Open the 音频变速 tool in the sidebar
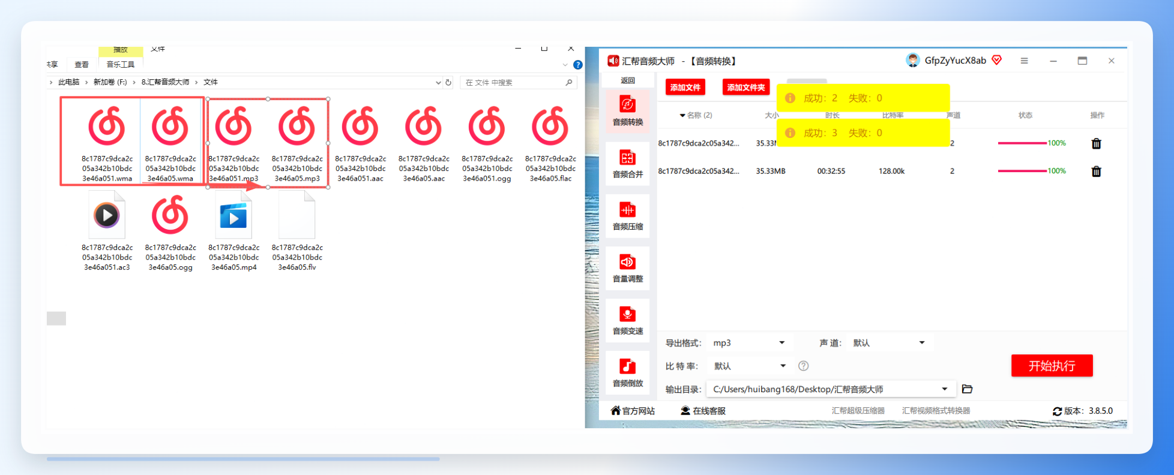The width and height of the screenshot is (1174, 475). click(x=627, y=320)
